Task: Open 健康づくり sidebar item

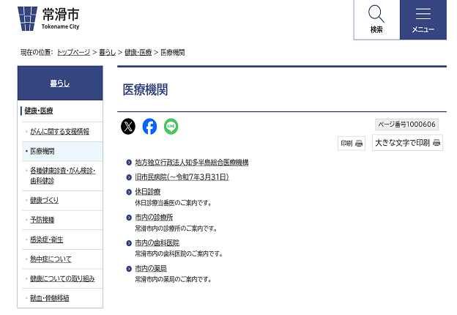Action: click(x=45, y=200)
